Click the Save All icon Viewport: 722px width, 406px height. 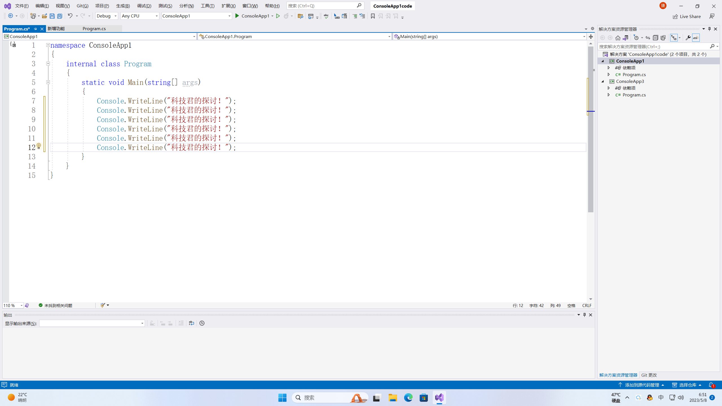tap(60, 16)
